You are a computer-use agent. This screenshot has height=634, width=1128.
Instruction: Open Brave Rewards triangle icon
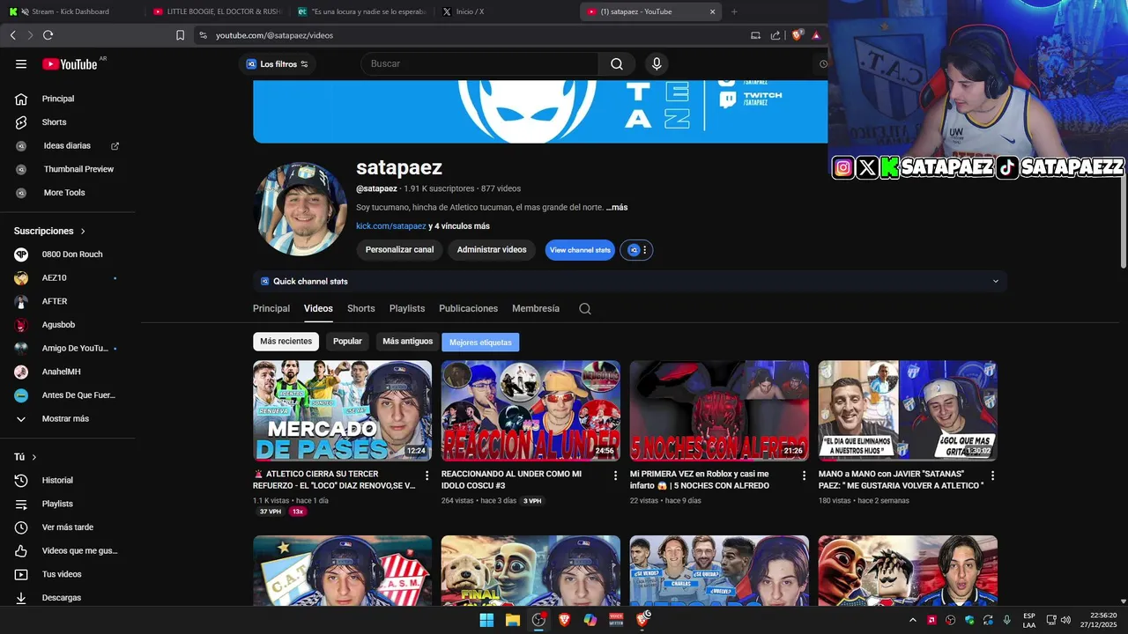point(816,35)
